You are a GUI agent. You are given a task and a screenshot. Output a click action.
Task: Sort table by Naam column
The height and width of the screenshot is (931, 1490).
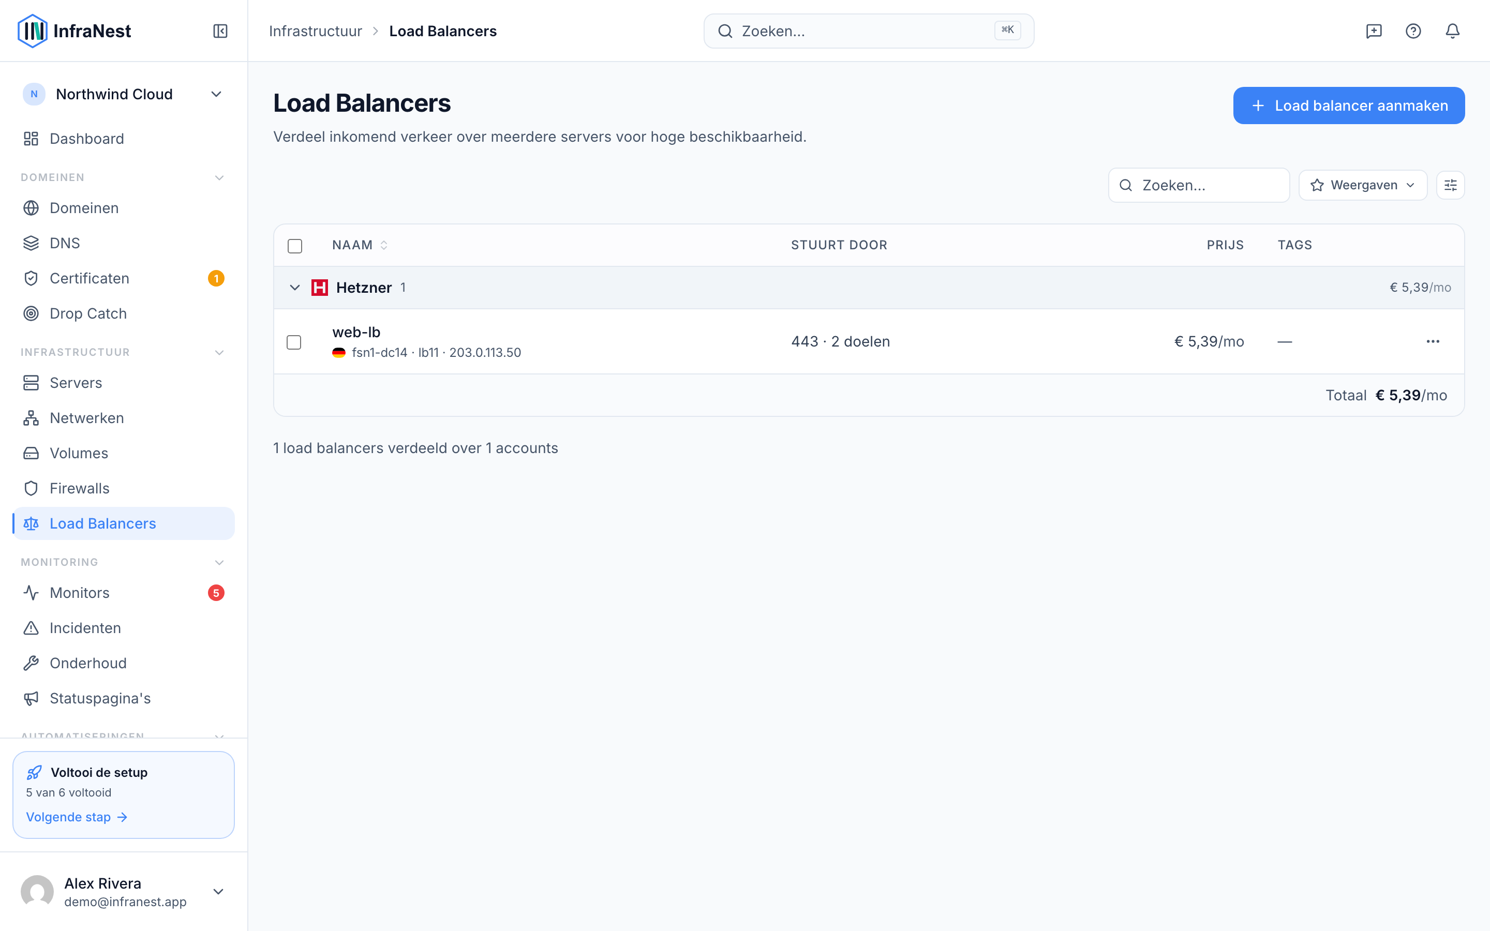click(360, 245)
